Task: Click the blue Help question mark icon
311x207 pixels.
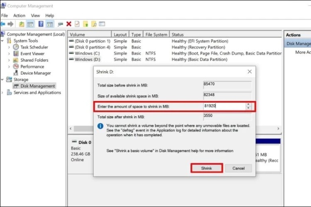Action: tap(40, 24)
